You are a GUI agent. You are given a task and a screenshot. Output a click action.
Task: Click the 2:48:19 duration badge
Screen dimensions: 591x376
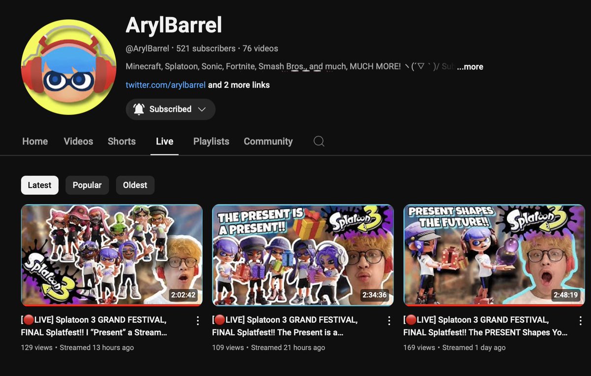pyautogui.click(x=565, y=295)
